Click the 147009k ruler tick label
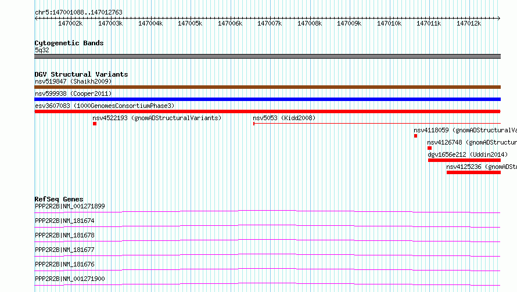This screenshot has width=517, height=292. 349,23
